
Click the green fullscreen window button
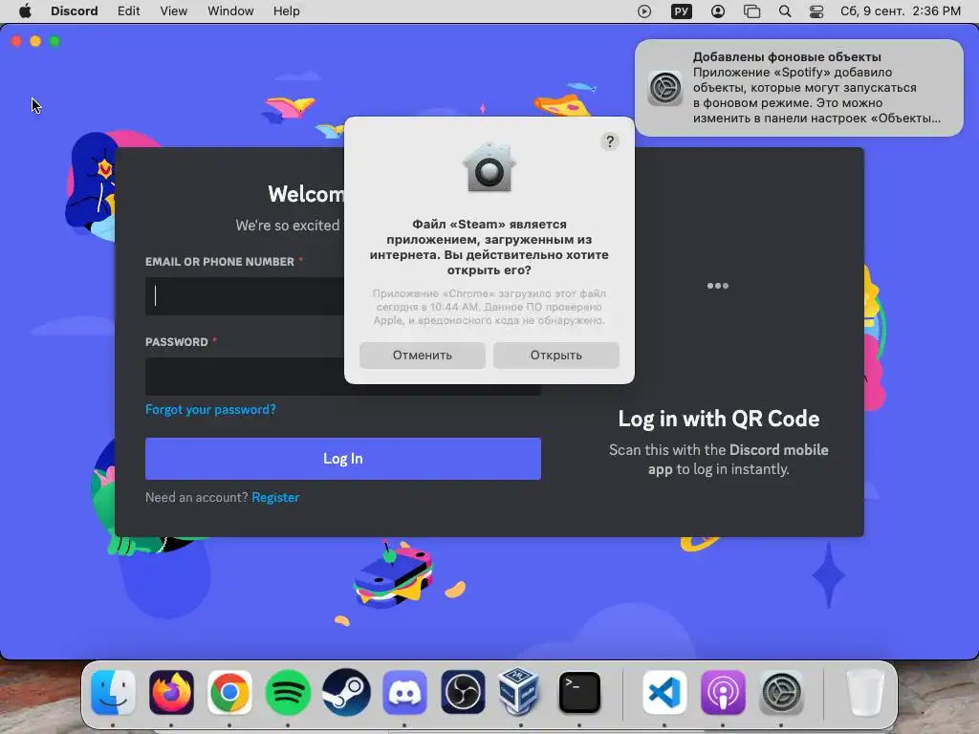pyautogui.click(x=54, y=41)
